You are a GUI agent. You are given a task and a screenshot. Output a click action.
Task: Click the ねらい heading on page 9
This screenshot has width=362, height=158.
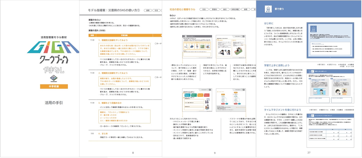[x=172, y=15]
